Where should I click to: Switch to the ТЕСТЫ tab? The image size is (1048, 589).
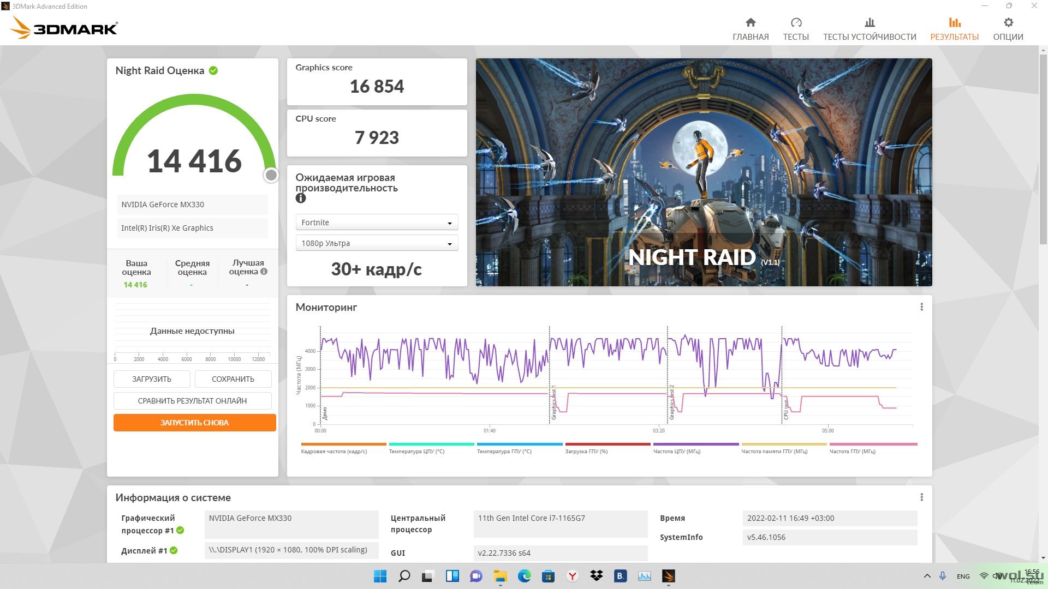[796, 29]
